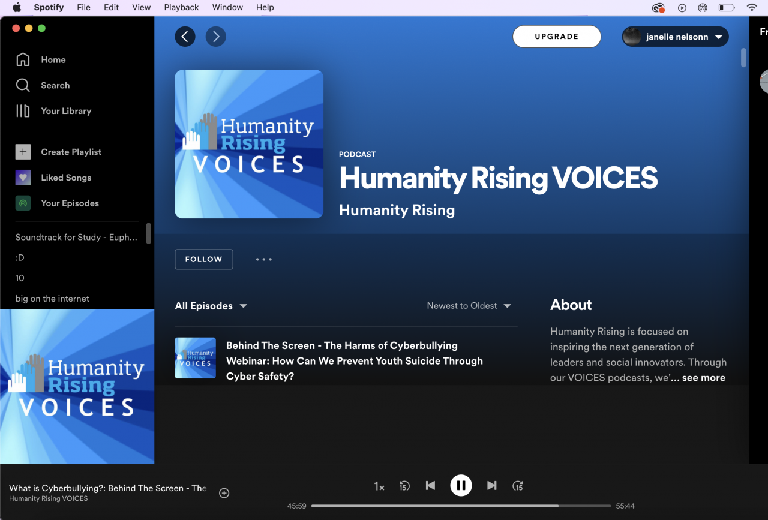Click the sidebar playlist scrollbar
This screenshot has width=768, height=520.
148,233
